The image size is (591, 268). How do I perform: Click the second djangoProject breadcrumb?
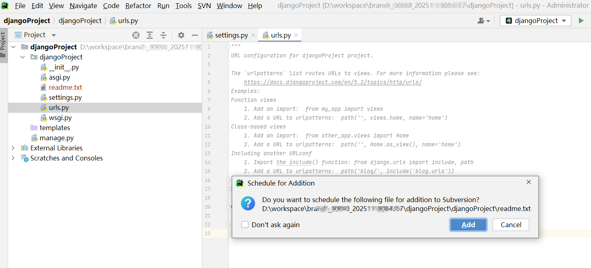[x=80, y=21]
